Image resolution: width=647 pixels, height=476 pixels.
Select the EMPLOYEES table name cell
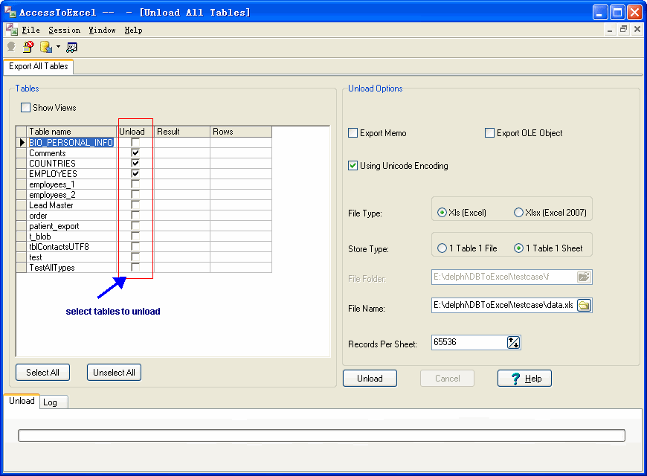click(x=71, y=174)
